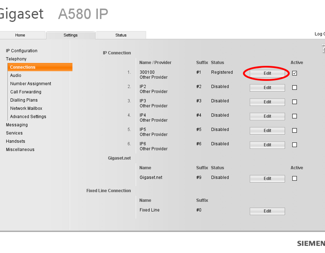Screen dimensions: 325x253
Task: Open Handsets section
Action: click(x=15, y=141)
